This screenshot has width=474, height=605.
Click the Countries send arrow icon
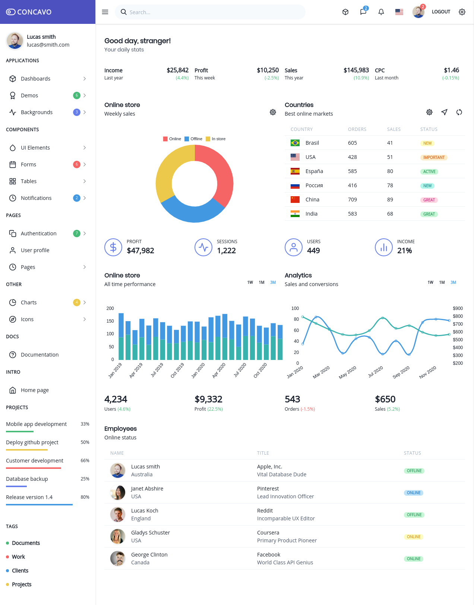point(444,112)
